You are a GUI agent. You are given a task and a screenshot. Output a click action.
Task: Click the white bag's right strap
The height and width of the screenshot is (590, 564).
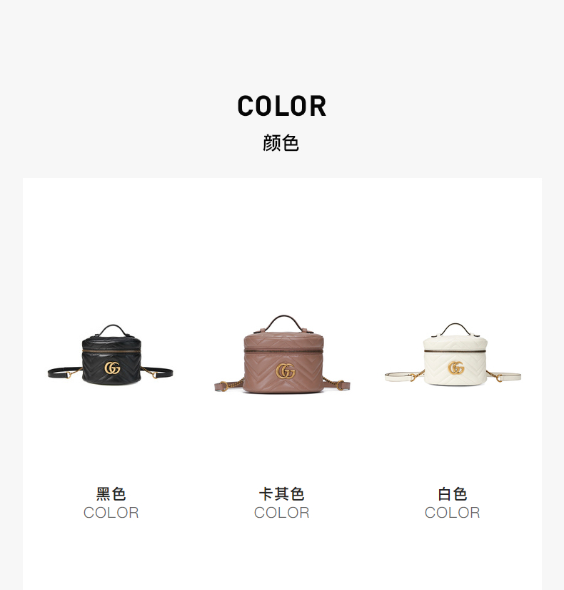pos(504,375)
